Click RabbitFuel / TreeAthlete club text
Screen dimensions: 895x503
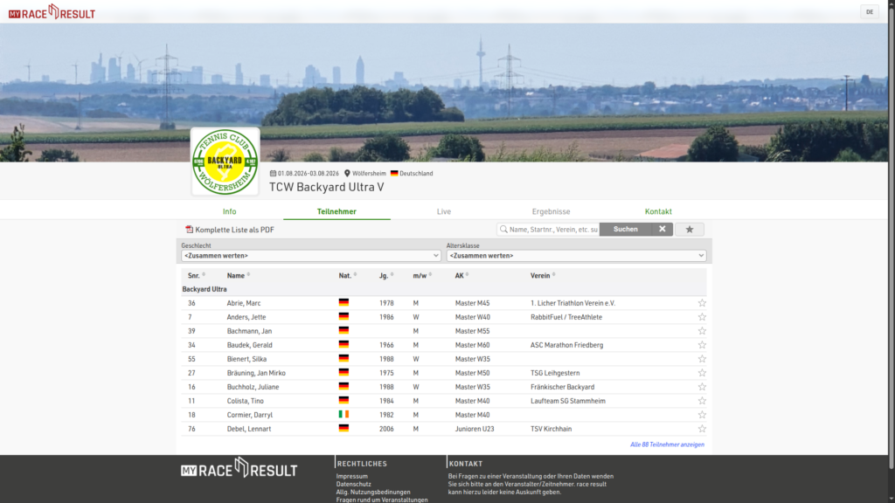566,317
